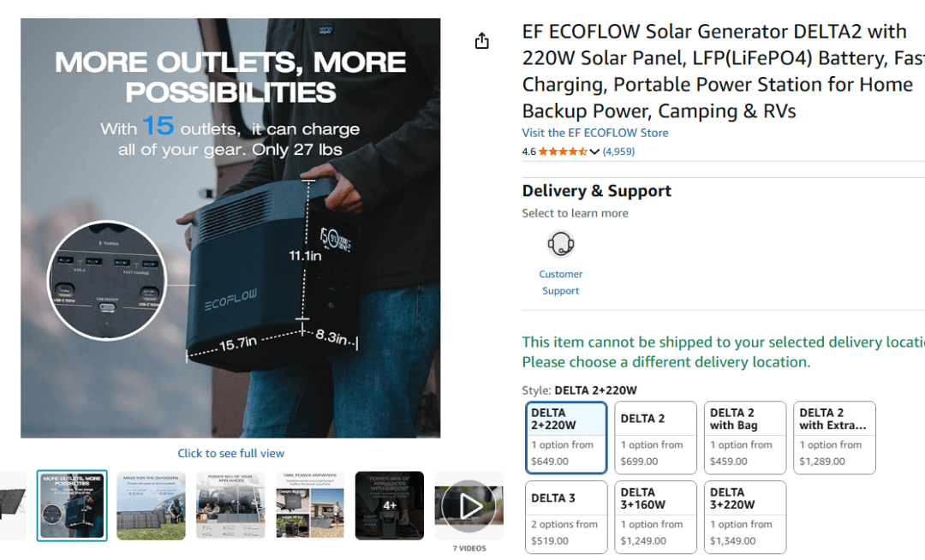The image size is (925, 560).
Task: Choose the DELTA 3+220W style option
Action: click(x=744, y=517)
